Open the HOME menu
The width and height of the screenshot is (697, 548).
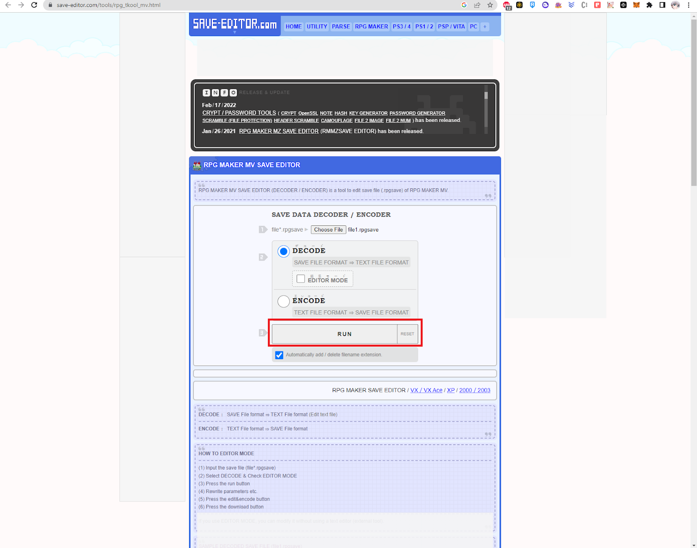(x=294, y=27)
